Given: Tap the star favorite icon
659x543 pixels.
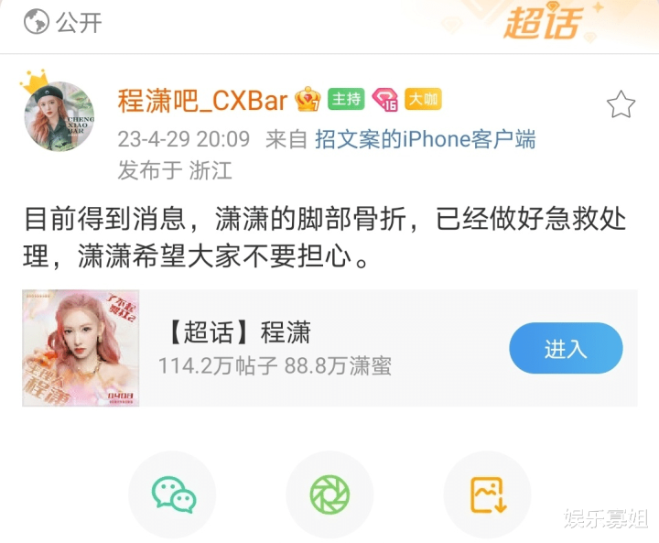Looking at the screenshot, I should [621, 104].
